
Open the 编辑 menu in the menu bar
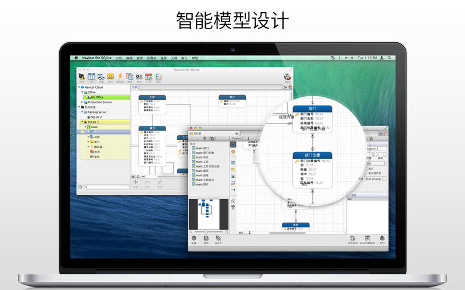click(x=129, y=58)
